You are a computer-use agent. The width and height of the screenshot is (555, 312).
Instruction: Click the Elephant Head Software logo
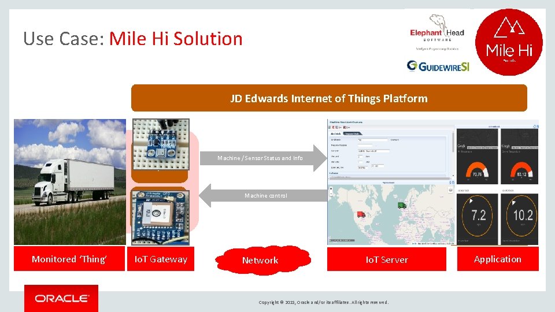(x=437, y=32)
